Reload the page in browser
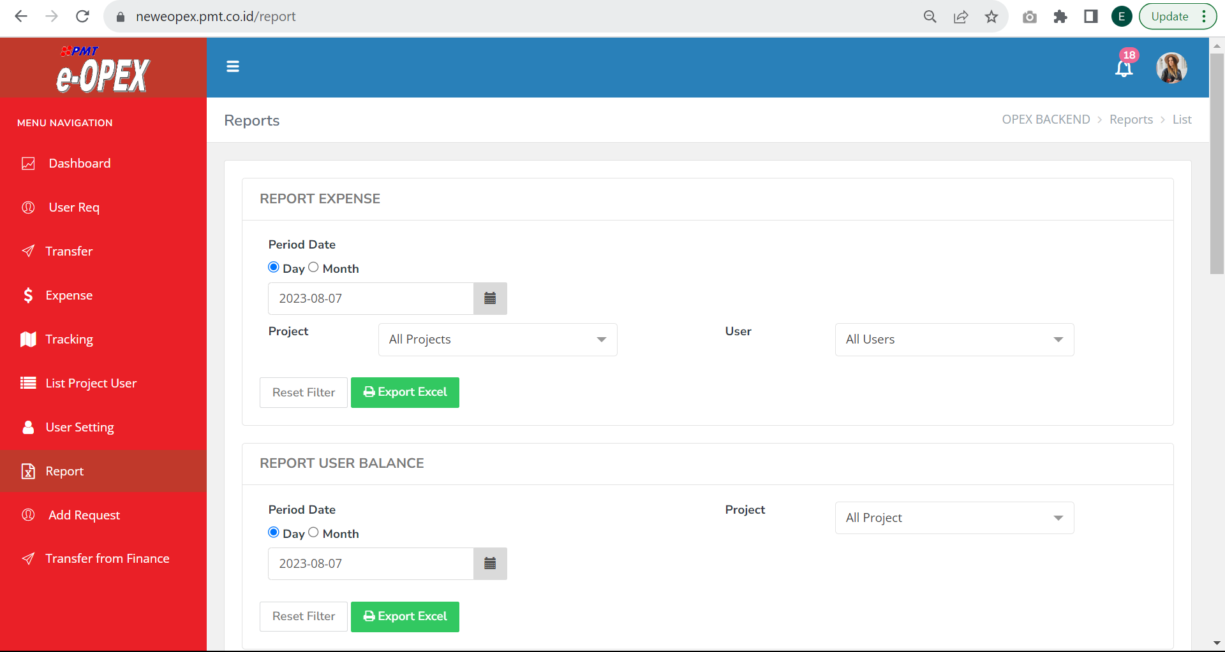Screen dimensions: 1225x652 tap(82, 17)
